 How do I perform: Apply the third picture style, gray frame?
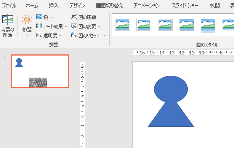point(165,25)
